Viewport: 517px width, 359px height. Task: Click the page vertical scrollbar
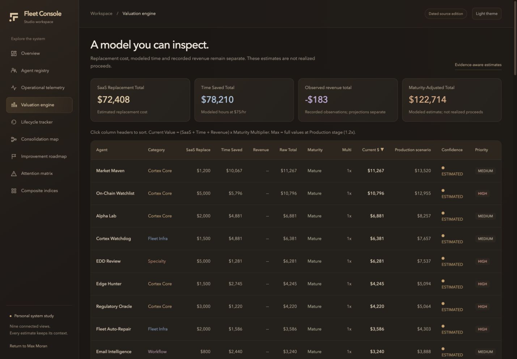[515, 38]
